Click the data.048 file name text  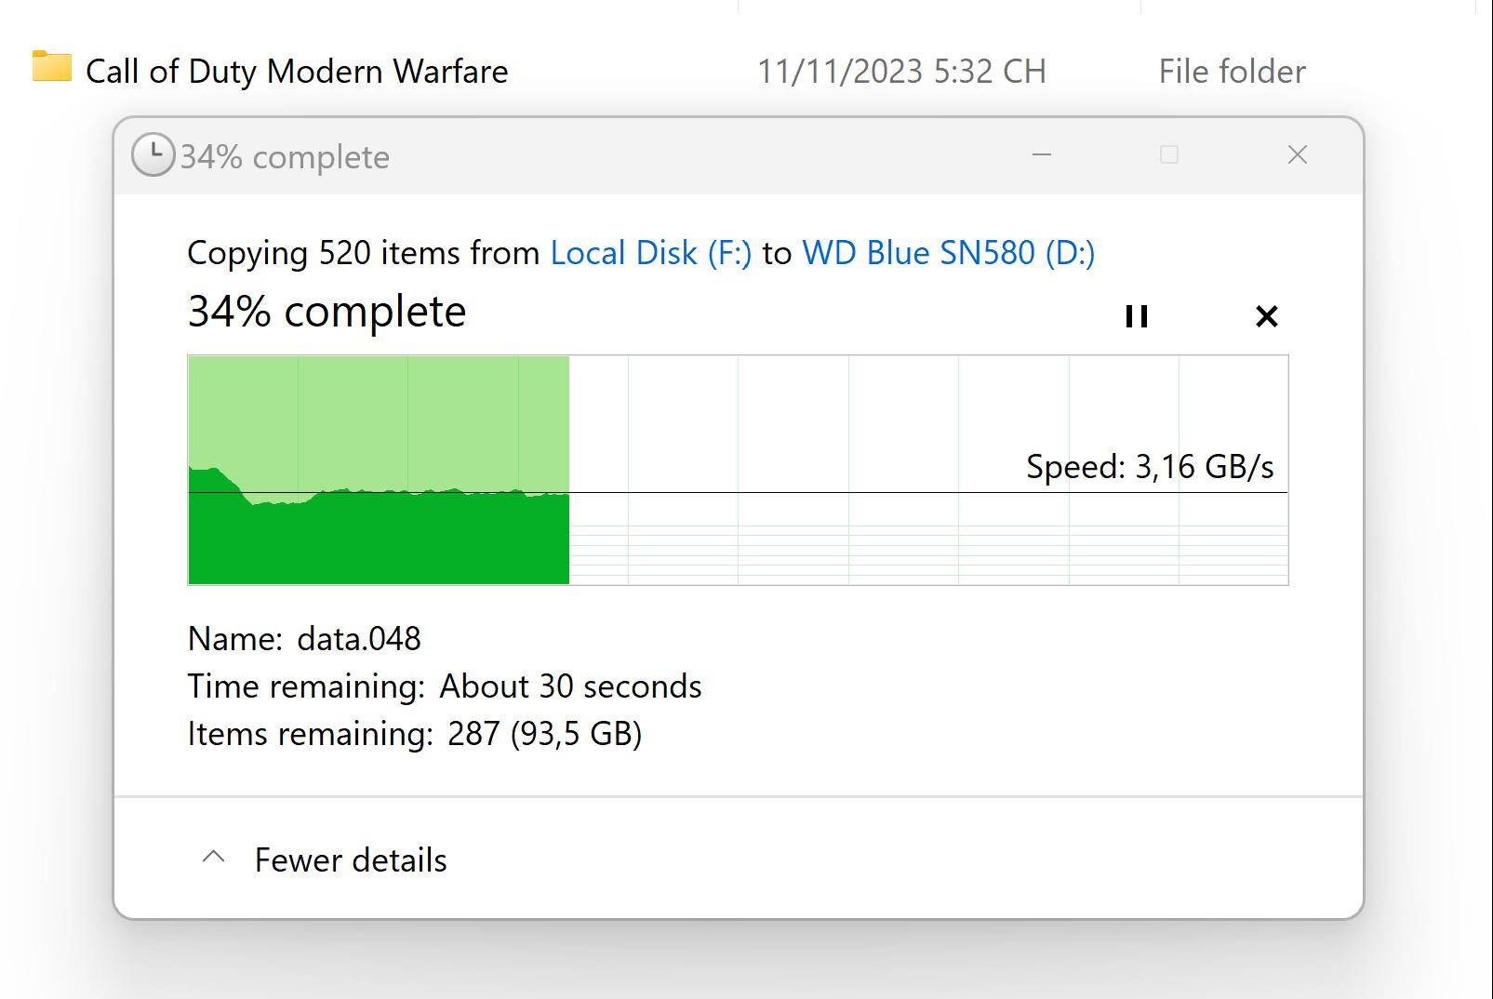[359, 639]
